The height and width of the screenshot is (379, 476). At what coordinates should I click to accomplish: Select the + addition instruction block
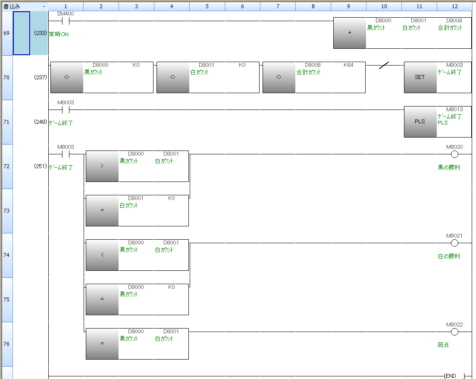coord(350,33)
